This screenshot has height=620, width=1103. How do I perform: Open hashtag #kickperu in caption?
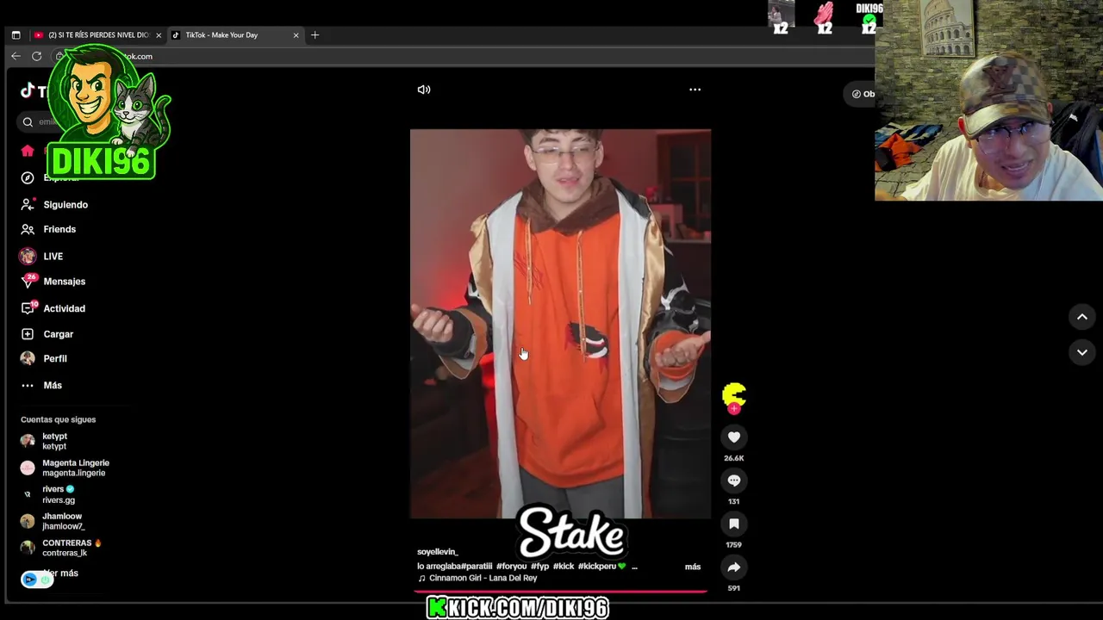[596, 567]
